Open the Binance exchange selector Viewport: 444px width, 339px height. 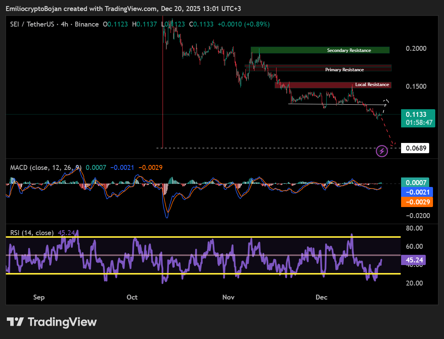pos(87,24)
